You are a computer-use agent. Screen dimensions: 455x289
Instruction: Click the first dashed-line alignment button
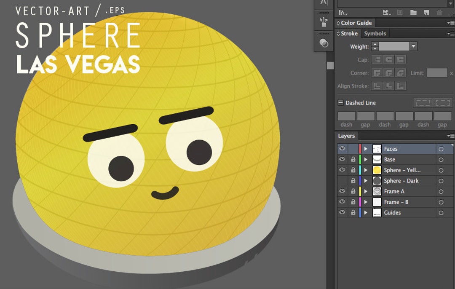tap(422, 102)
